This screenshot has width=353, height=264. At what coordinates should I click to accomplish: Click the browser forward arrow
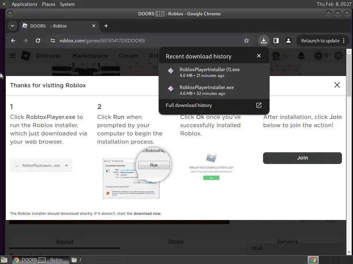[x=26, y=41]
